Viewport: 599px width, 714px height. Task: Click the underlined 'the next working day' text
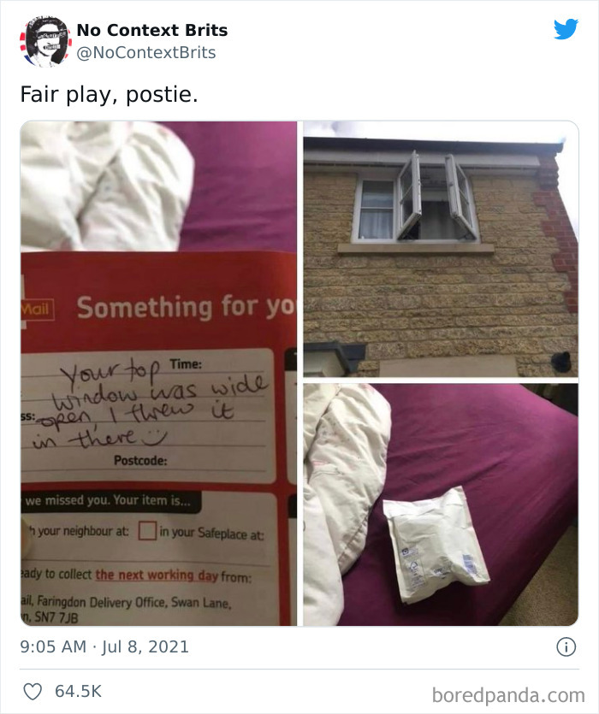[157, 575]
